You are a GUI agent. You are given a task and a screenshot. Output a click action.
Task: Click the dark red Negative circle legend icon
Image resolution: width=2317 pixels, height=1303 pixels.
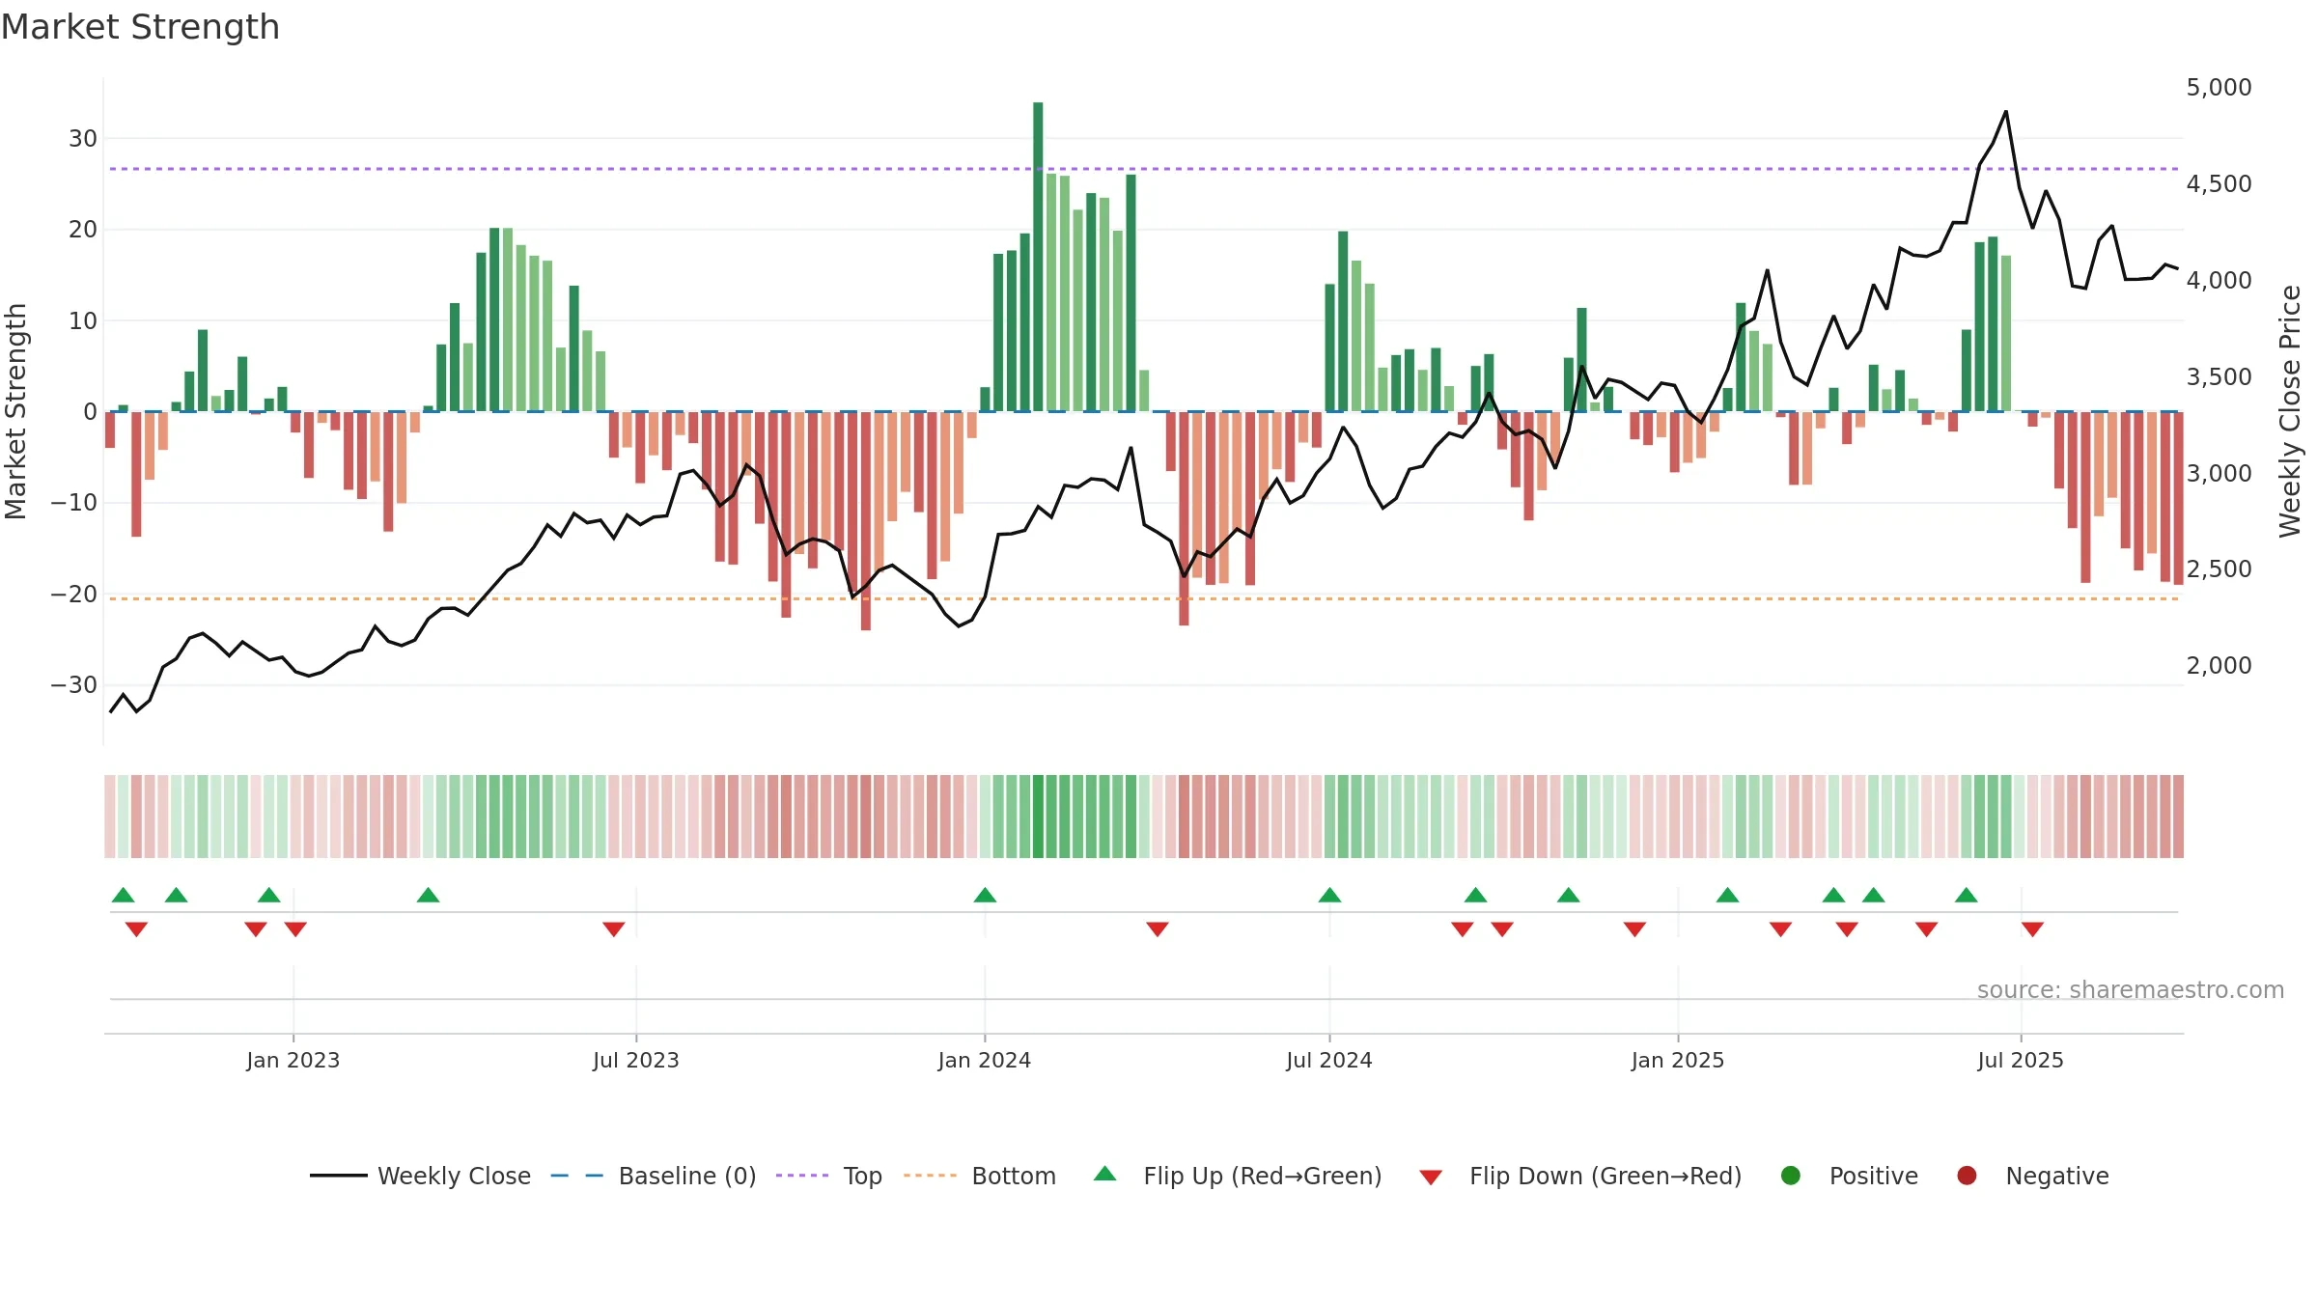1967,1176
